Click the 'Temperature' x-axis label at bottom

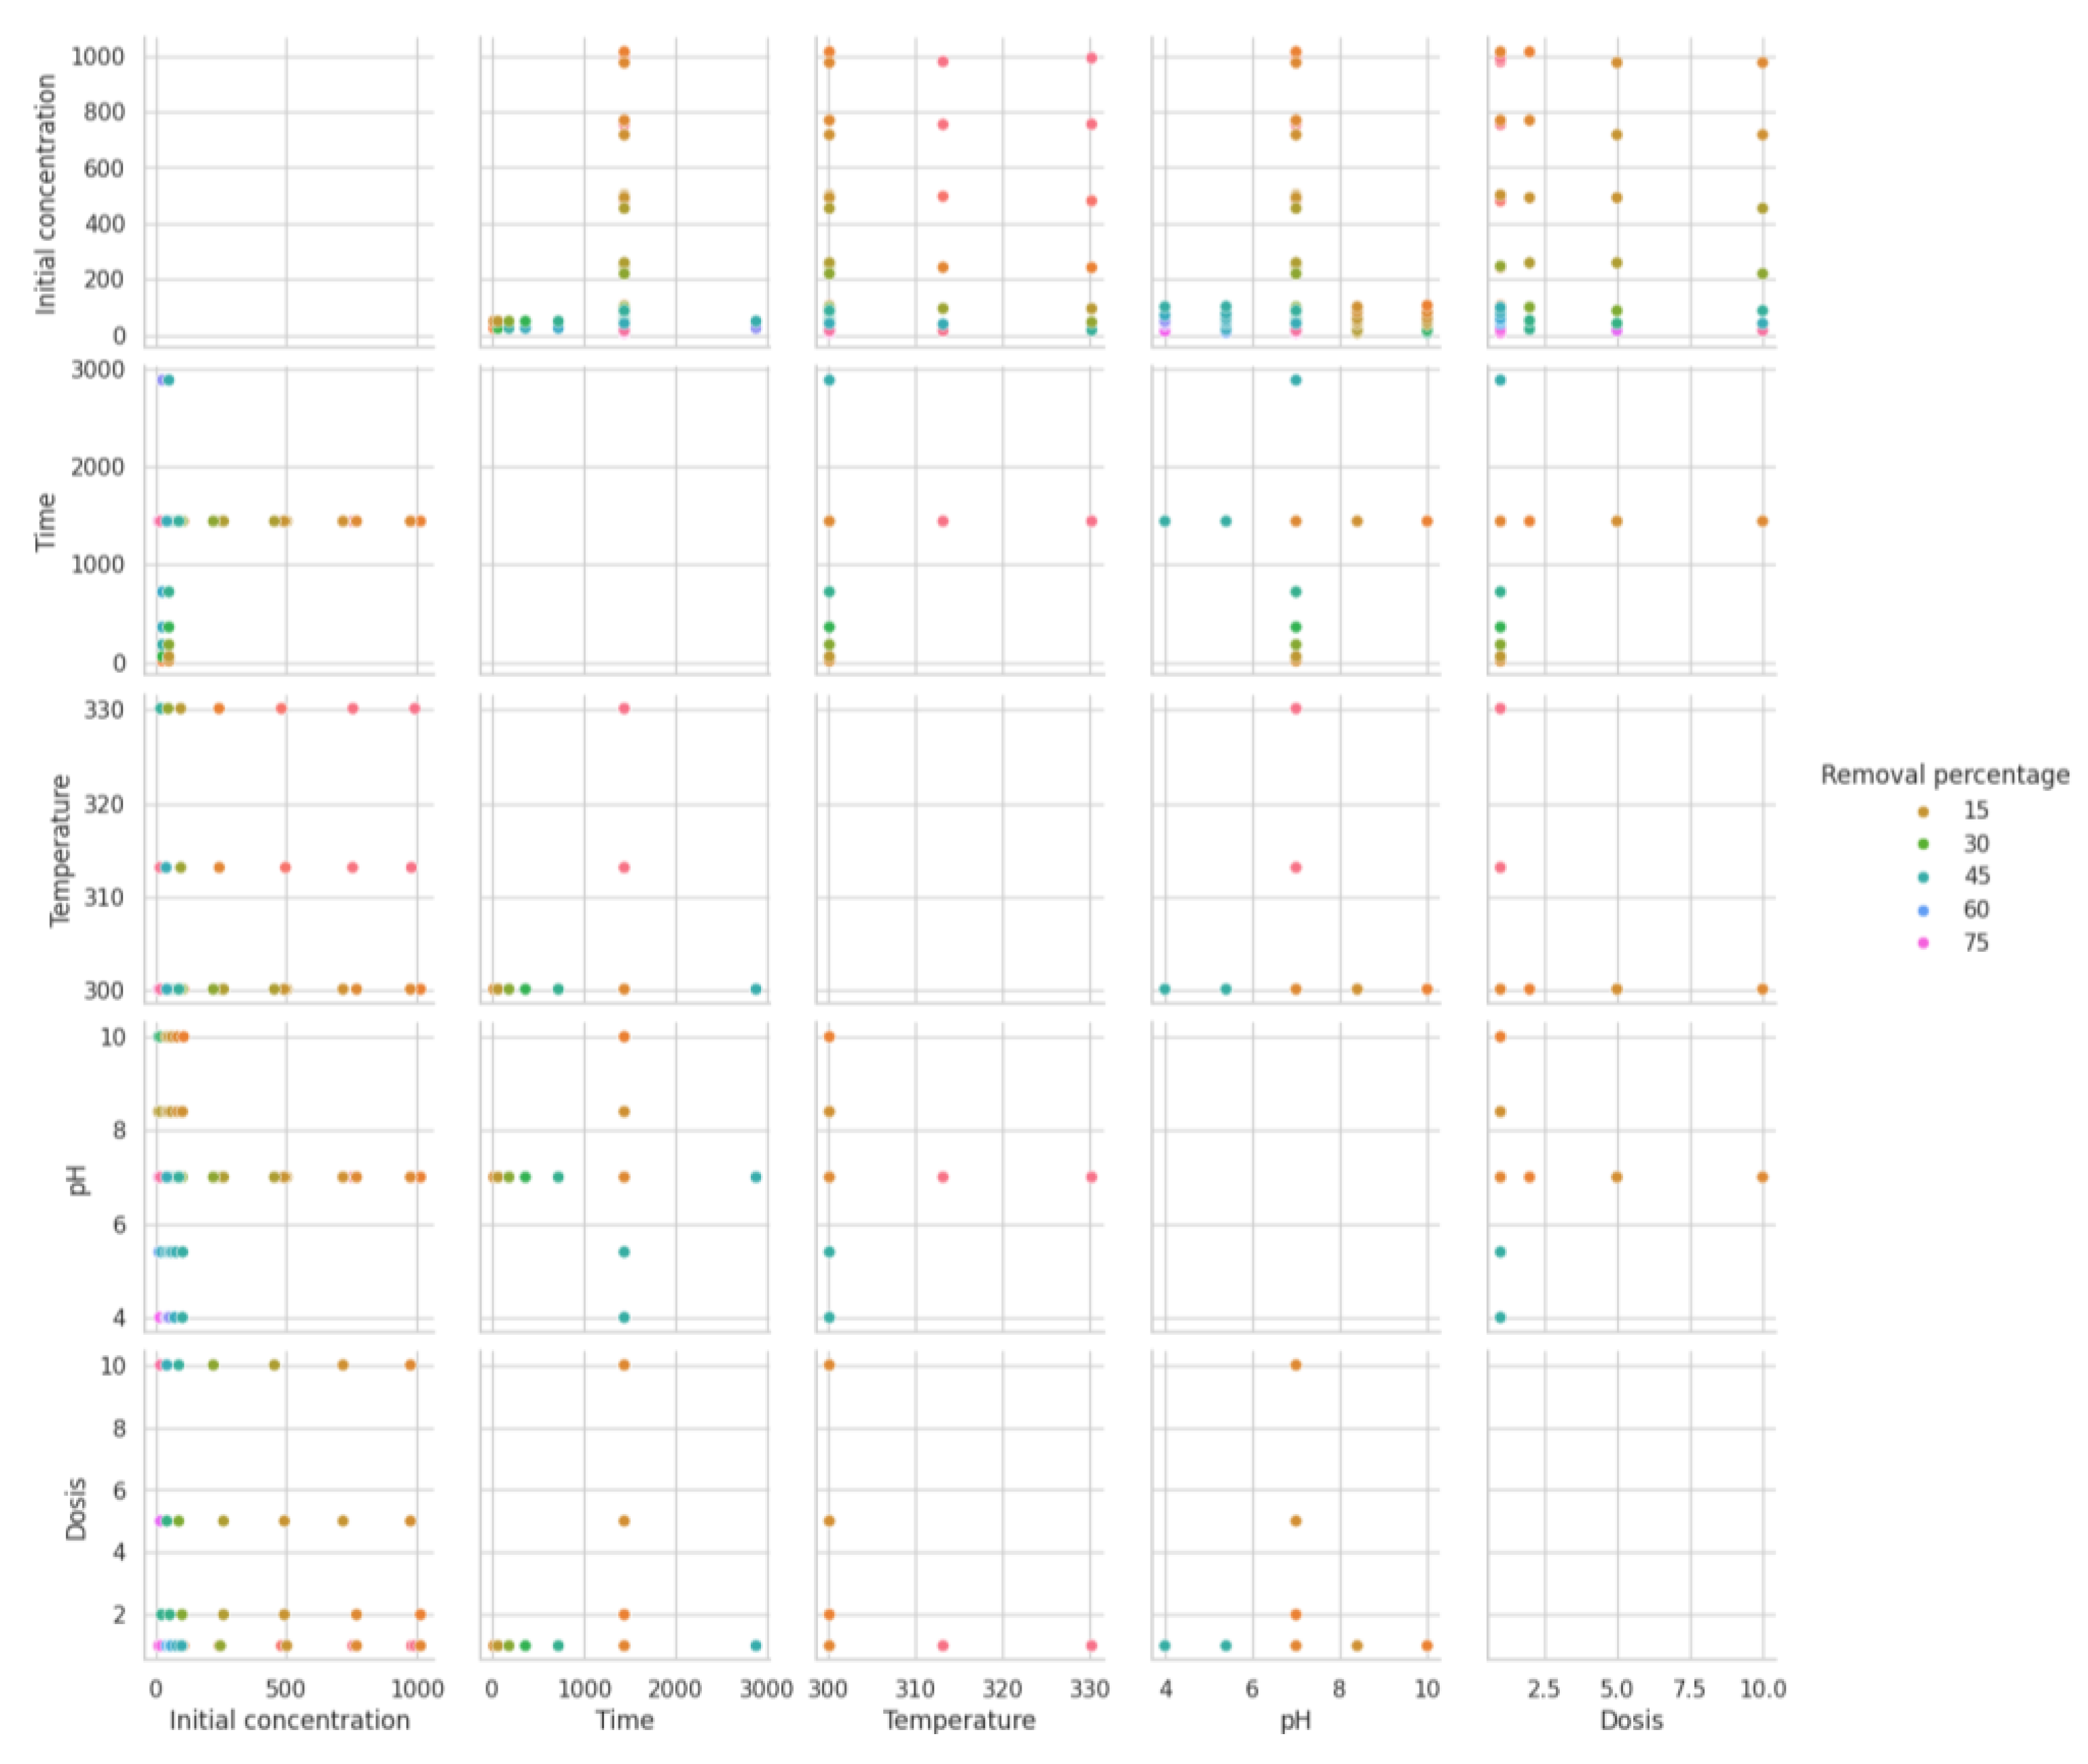coord(960,1720)
